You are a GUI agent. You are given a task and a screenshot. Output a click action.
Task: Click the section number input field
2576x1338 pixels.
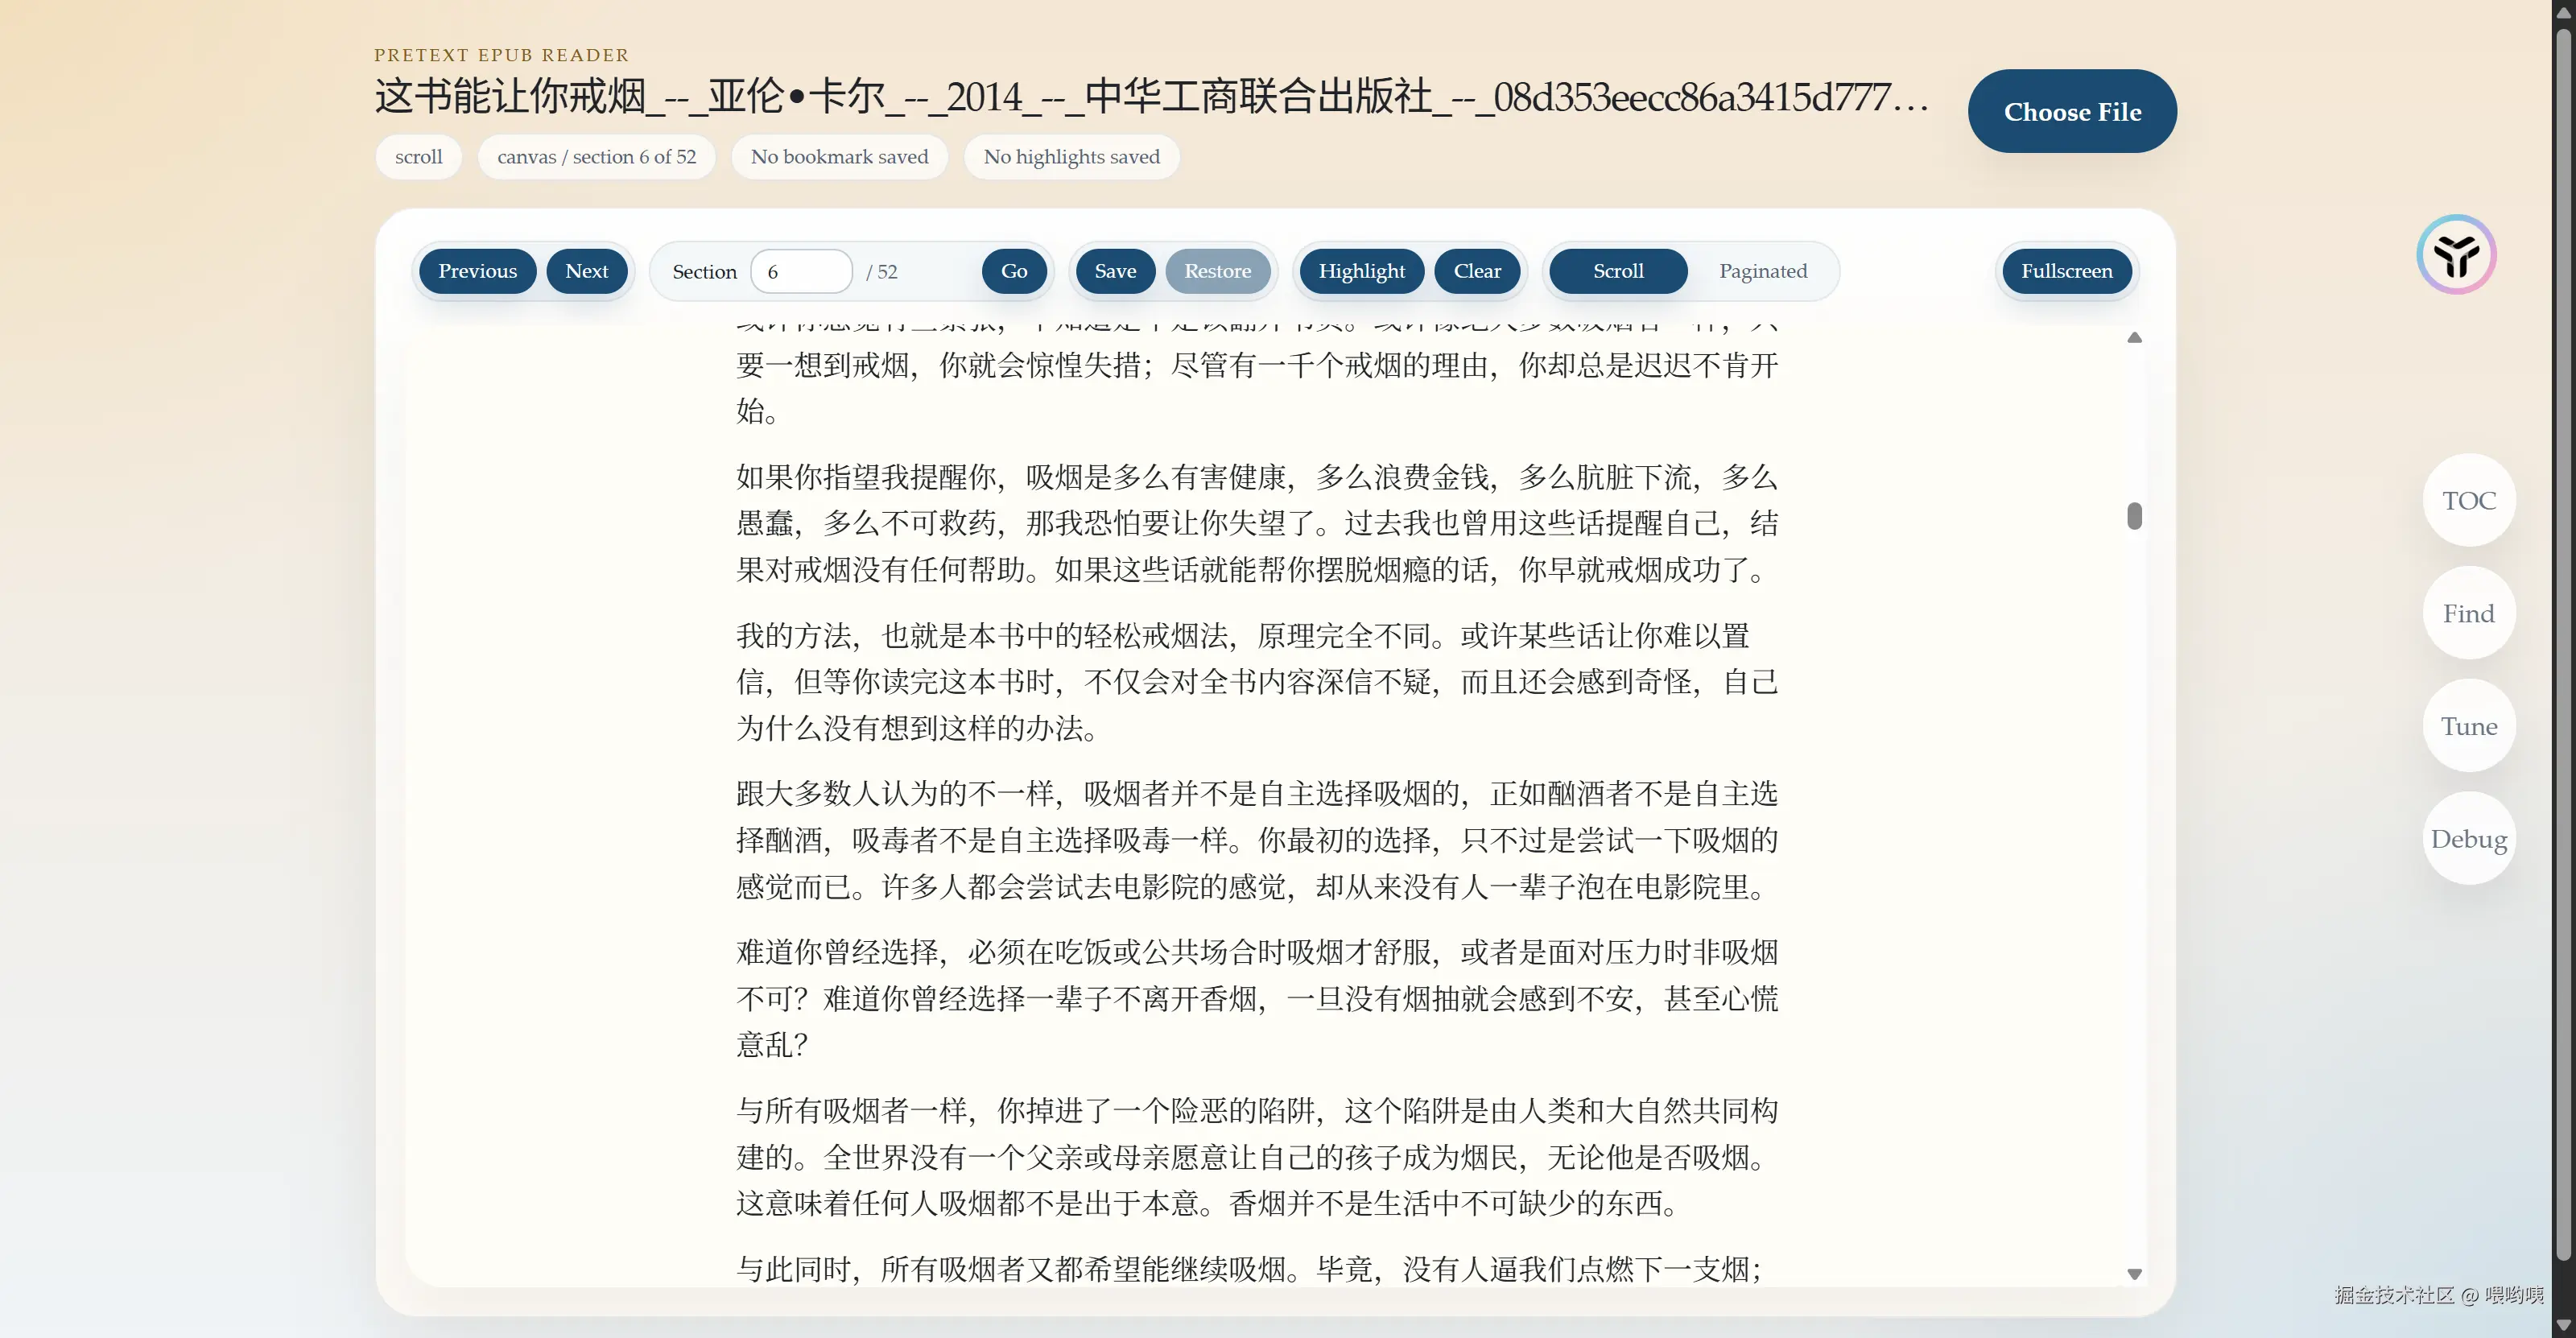(801, 270)
